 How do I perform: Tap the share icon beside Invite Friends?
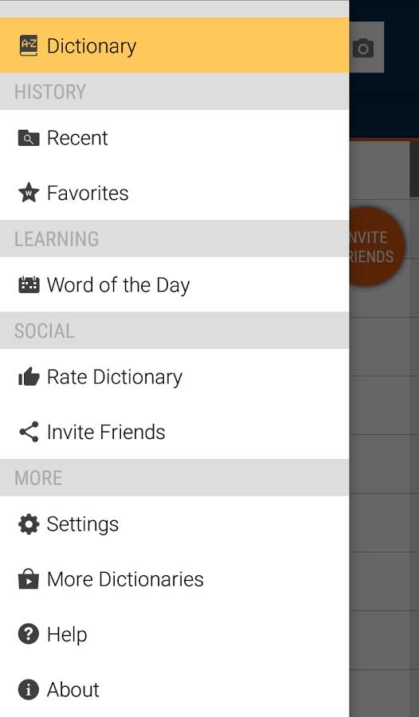tap(29, 432)
